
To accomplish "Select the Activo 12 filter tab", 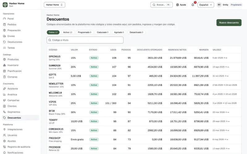I will tap(68, 32).
